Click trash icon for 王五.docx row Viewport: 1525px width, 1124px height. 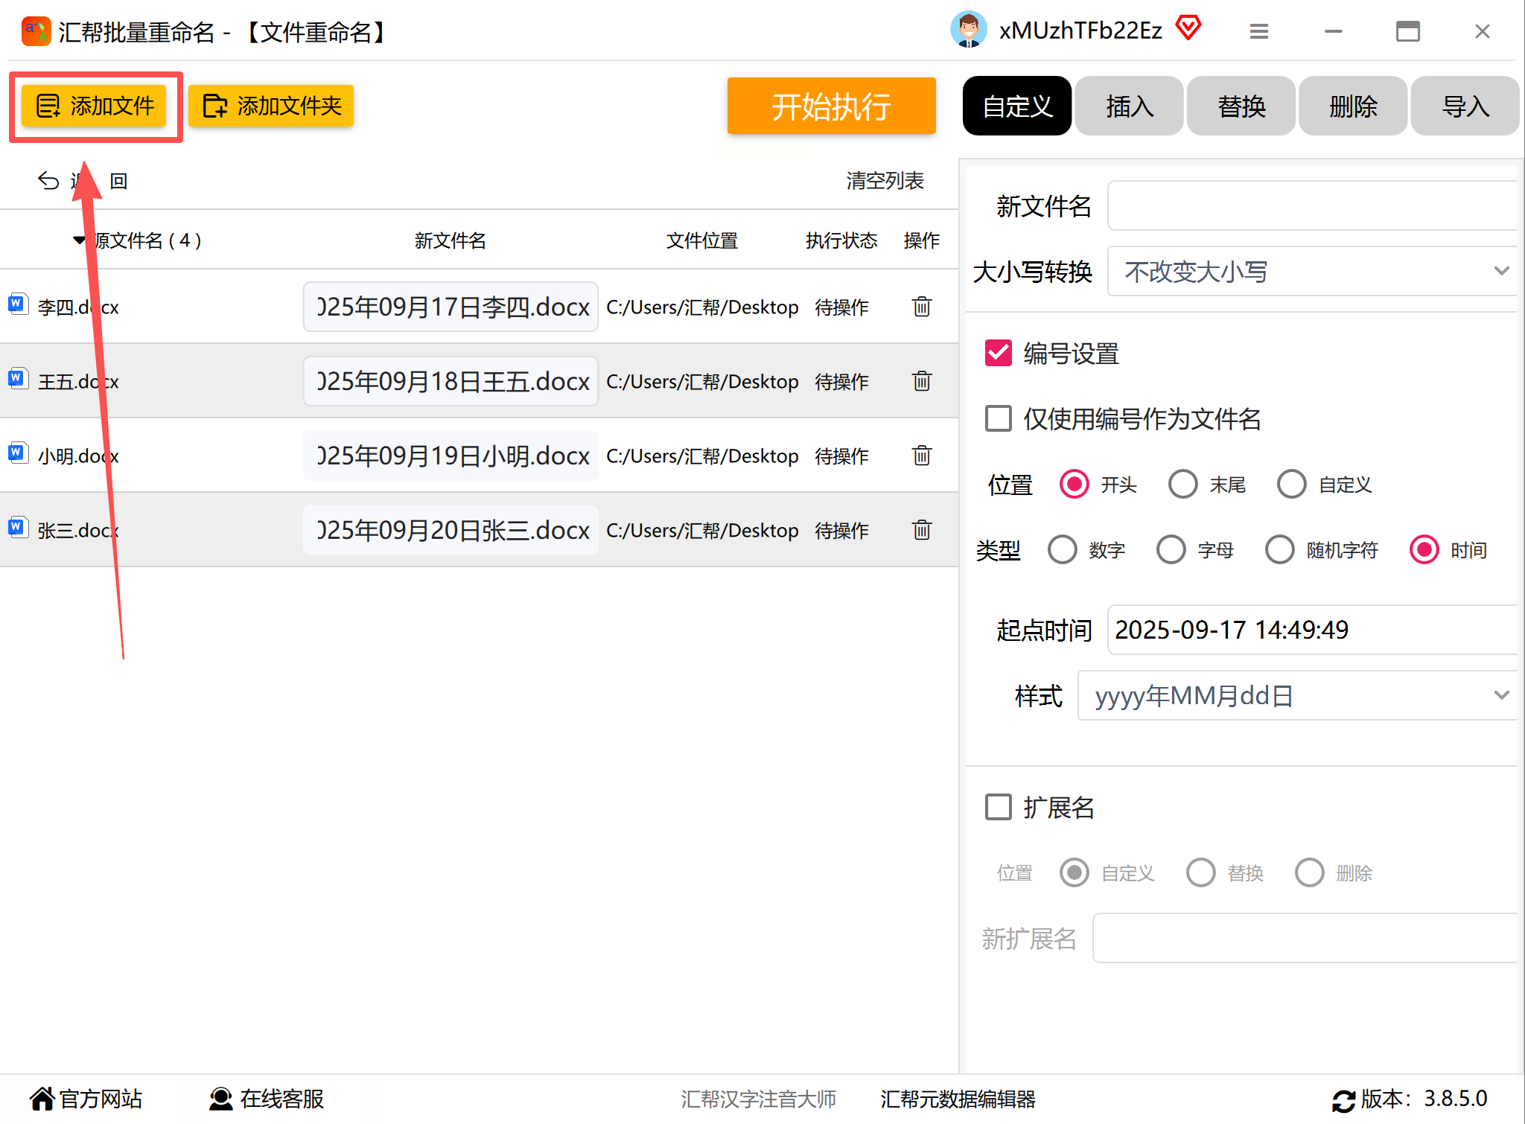(x=921, y=381)
